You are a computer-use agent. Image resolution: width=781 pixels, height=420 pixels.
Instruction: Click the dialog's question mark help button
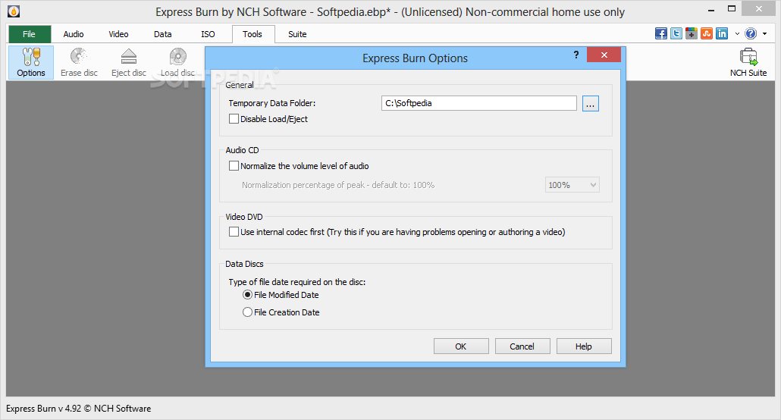576,55
